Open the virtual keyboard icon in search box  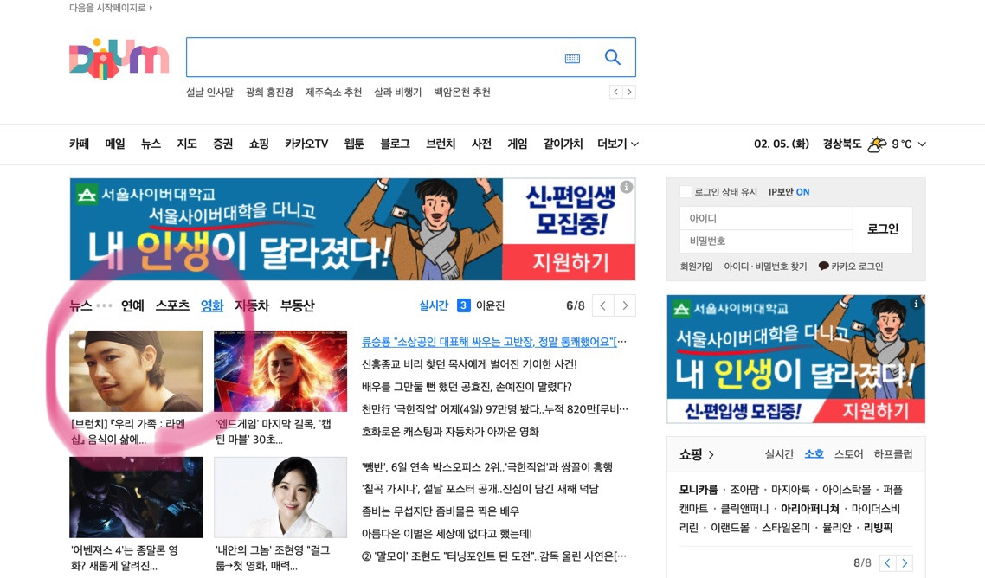tap(572, 59)
